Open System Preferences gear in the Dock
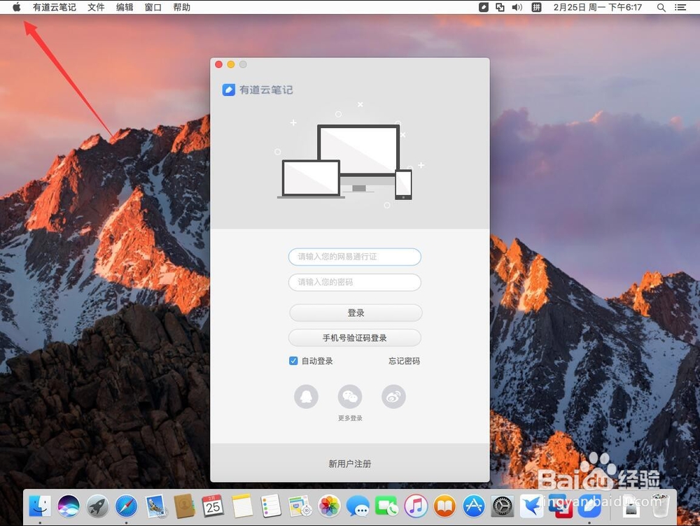Image resolution: width=700 pixels, height=526 pixels. (x=503, y=506)
